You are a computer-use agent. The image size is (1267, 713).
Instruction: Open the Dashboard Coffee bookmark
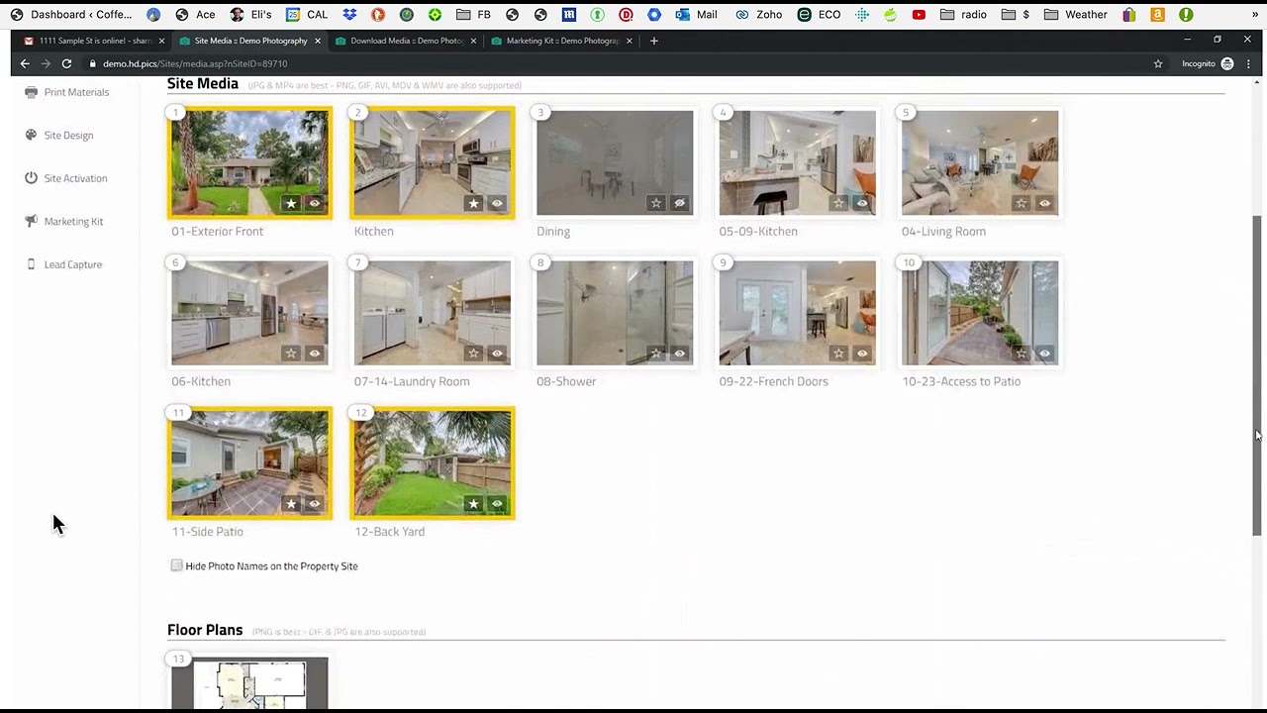point(70,15)
